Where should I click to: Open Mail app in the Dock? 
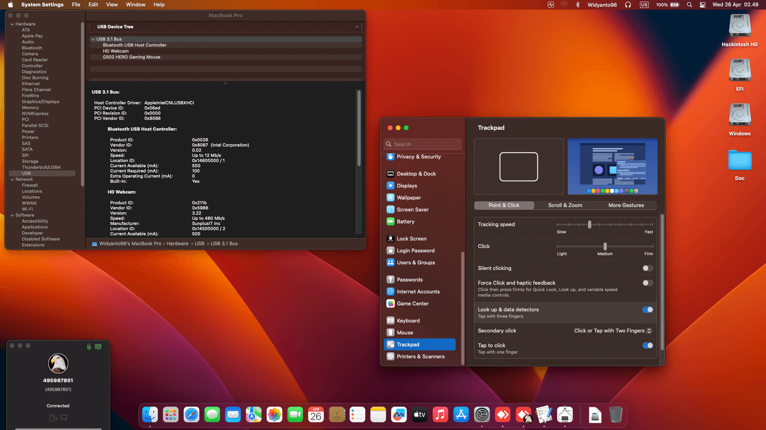(x=233, y=415)
